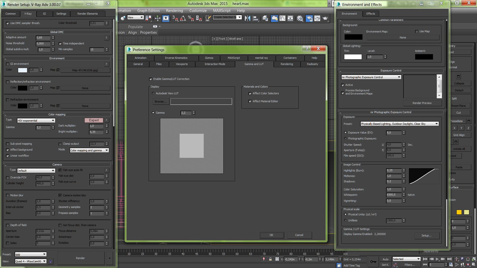Toggle the Selection Lock padlock icon
Viewport: 477px width, 268px height.
(x=270, y=259)
